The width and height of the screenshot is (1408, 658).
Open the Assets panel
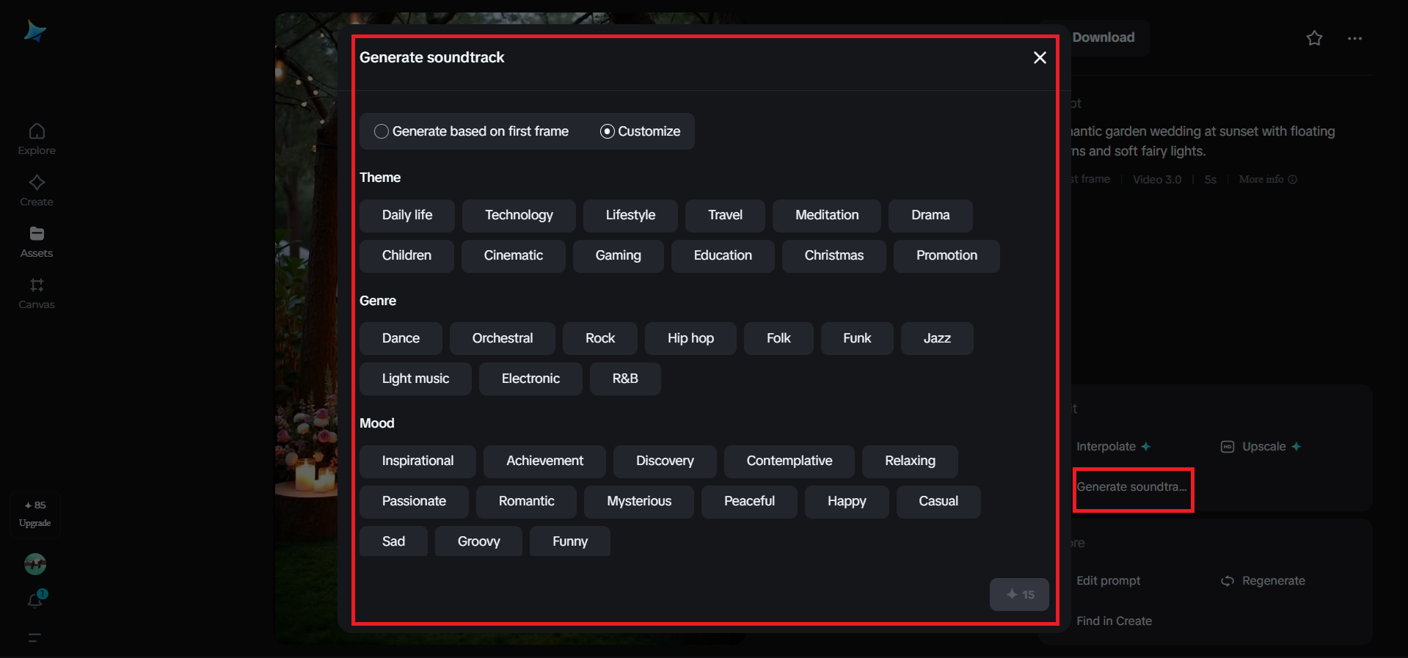click(x=36, y=241)
